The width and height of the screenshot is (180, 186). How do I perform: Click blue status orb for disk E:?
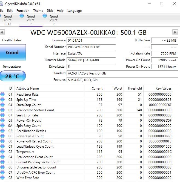click(22, 16)
